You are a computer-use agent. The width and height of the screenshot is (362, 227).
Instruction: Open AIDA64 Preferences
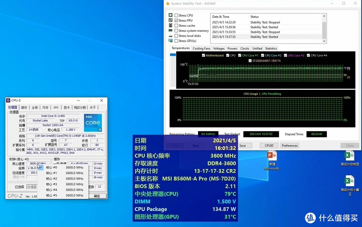(x=290, y=146)
